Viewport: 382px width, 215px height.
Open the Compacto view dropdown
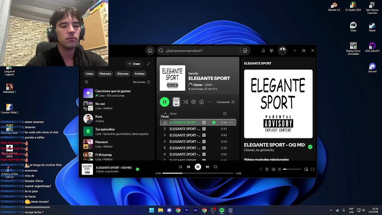tap(226, 102)
